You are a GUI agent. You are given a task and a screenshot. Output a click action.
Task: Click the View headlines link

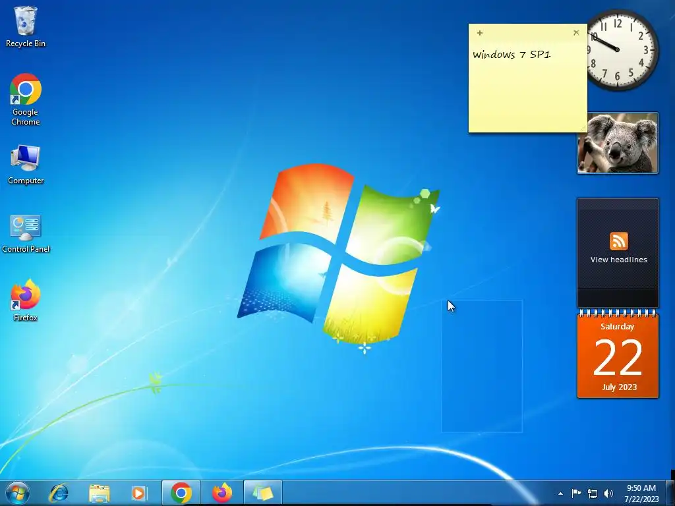click(618, 260)
